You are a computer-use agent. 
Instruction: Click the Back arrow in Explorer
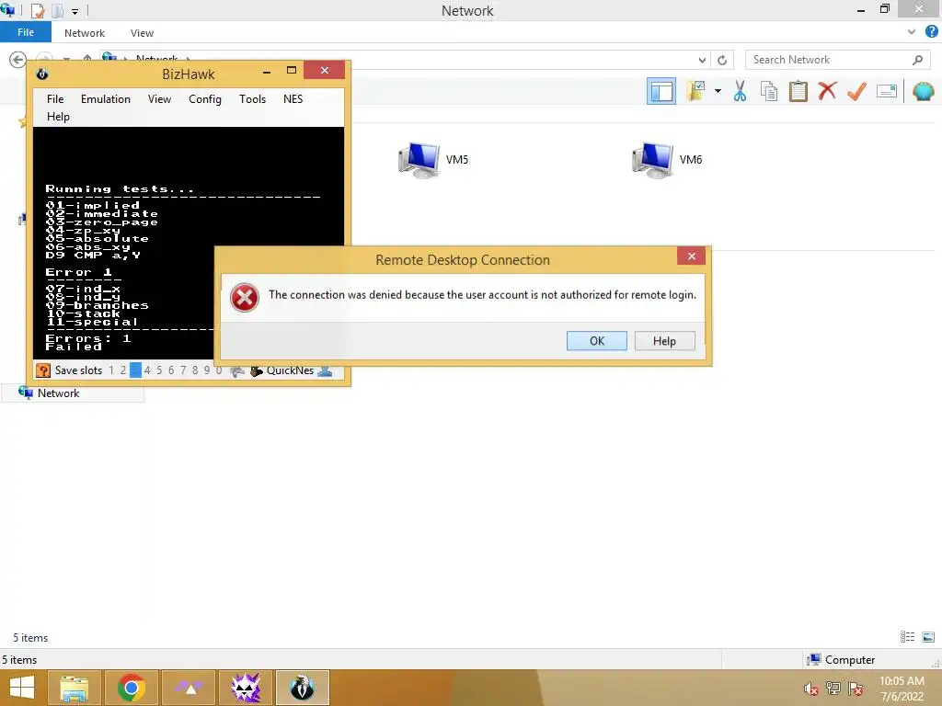coord(17,60)
